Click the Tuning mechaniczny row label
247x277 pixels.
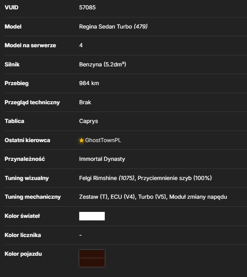(33, 197)
